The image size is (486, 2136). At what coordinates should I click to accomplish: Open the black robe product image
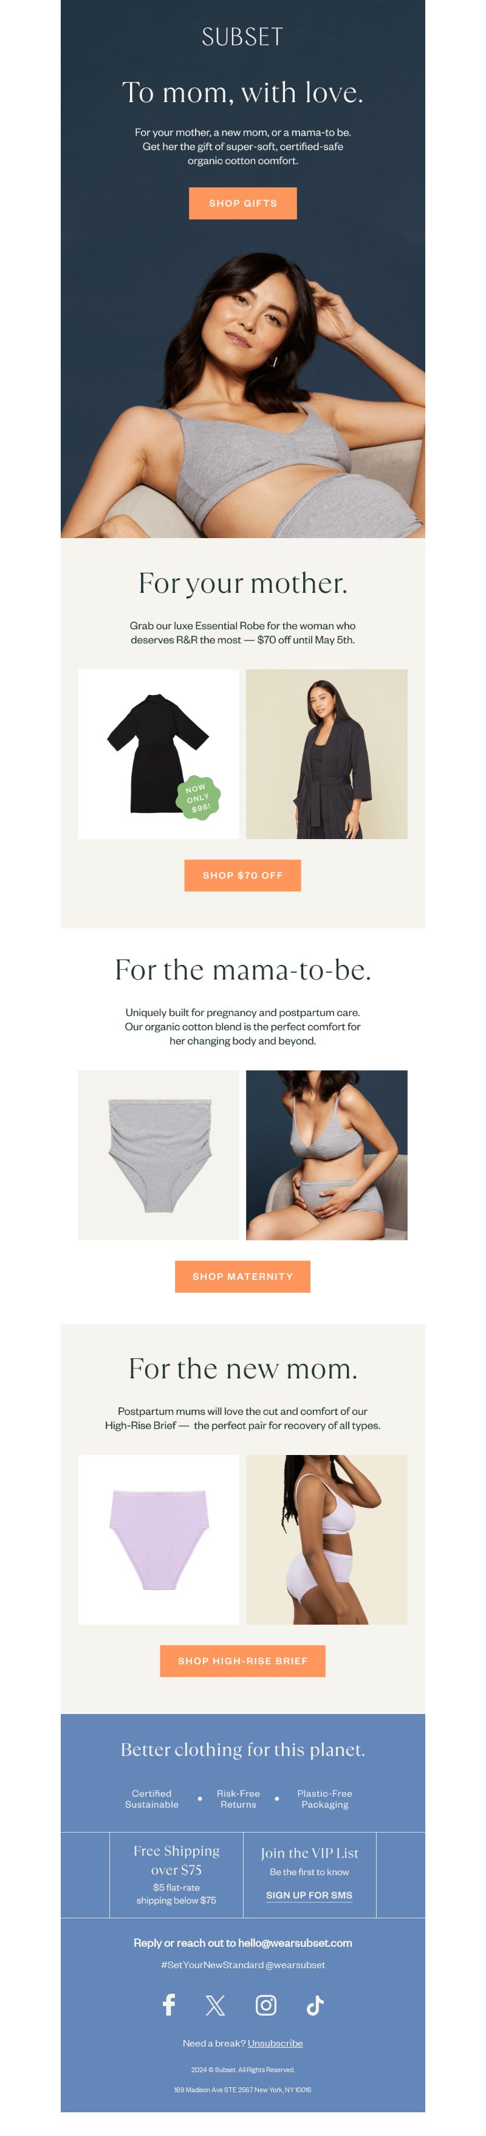pos(158,754)
